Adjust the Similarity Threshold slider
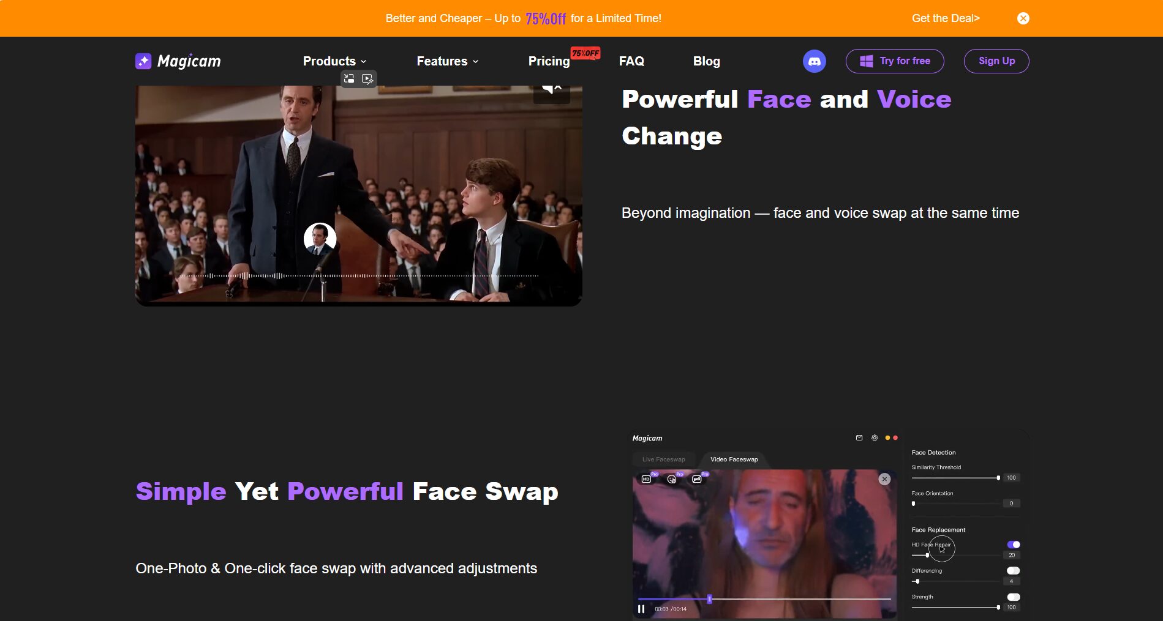This screenshot has height=621, width=1163. [955, 478]
